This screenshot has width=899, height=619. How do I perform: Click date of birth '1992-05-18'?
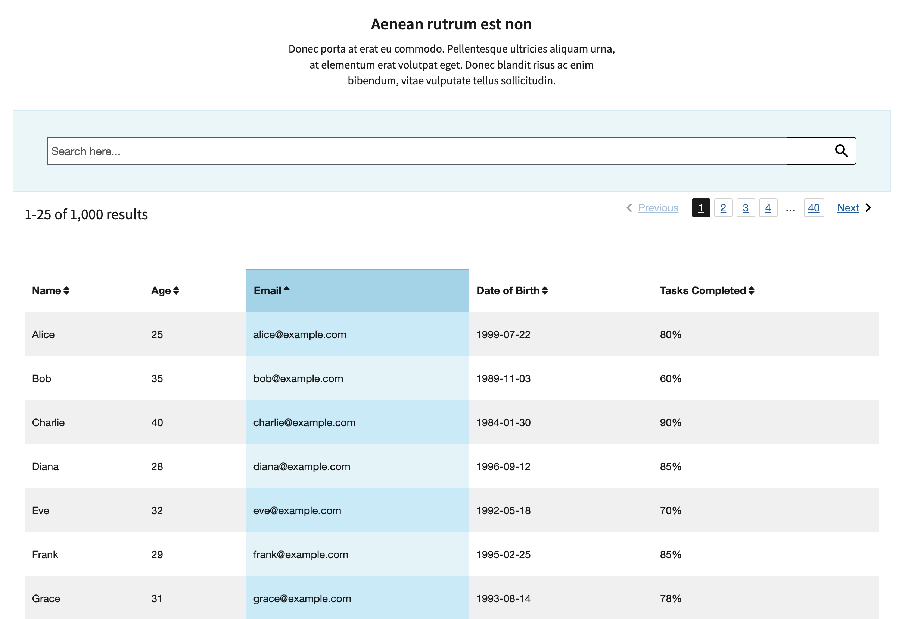pos(503,510)
